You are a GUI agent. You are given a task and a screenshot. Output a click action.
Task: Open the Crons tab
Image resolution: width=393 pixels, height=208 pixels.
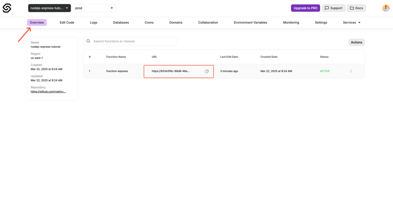click(149, 22)
